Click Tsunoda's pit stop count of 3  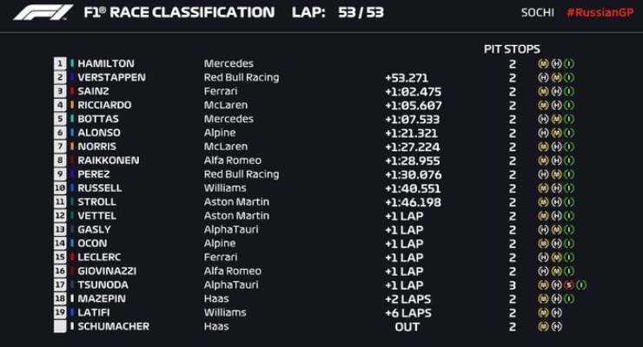click(512, 285)
